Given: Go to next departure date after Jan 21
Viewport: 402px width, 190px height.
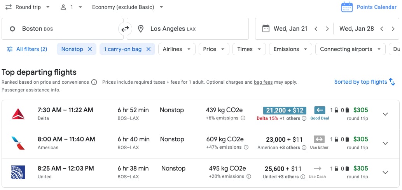Looking at the screenshot, I should click(327, 29).
